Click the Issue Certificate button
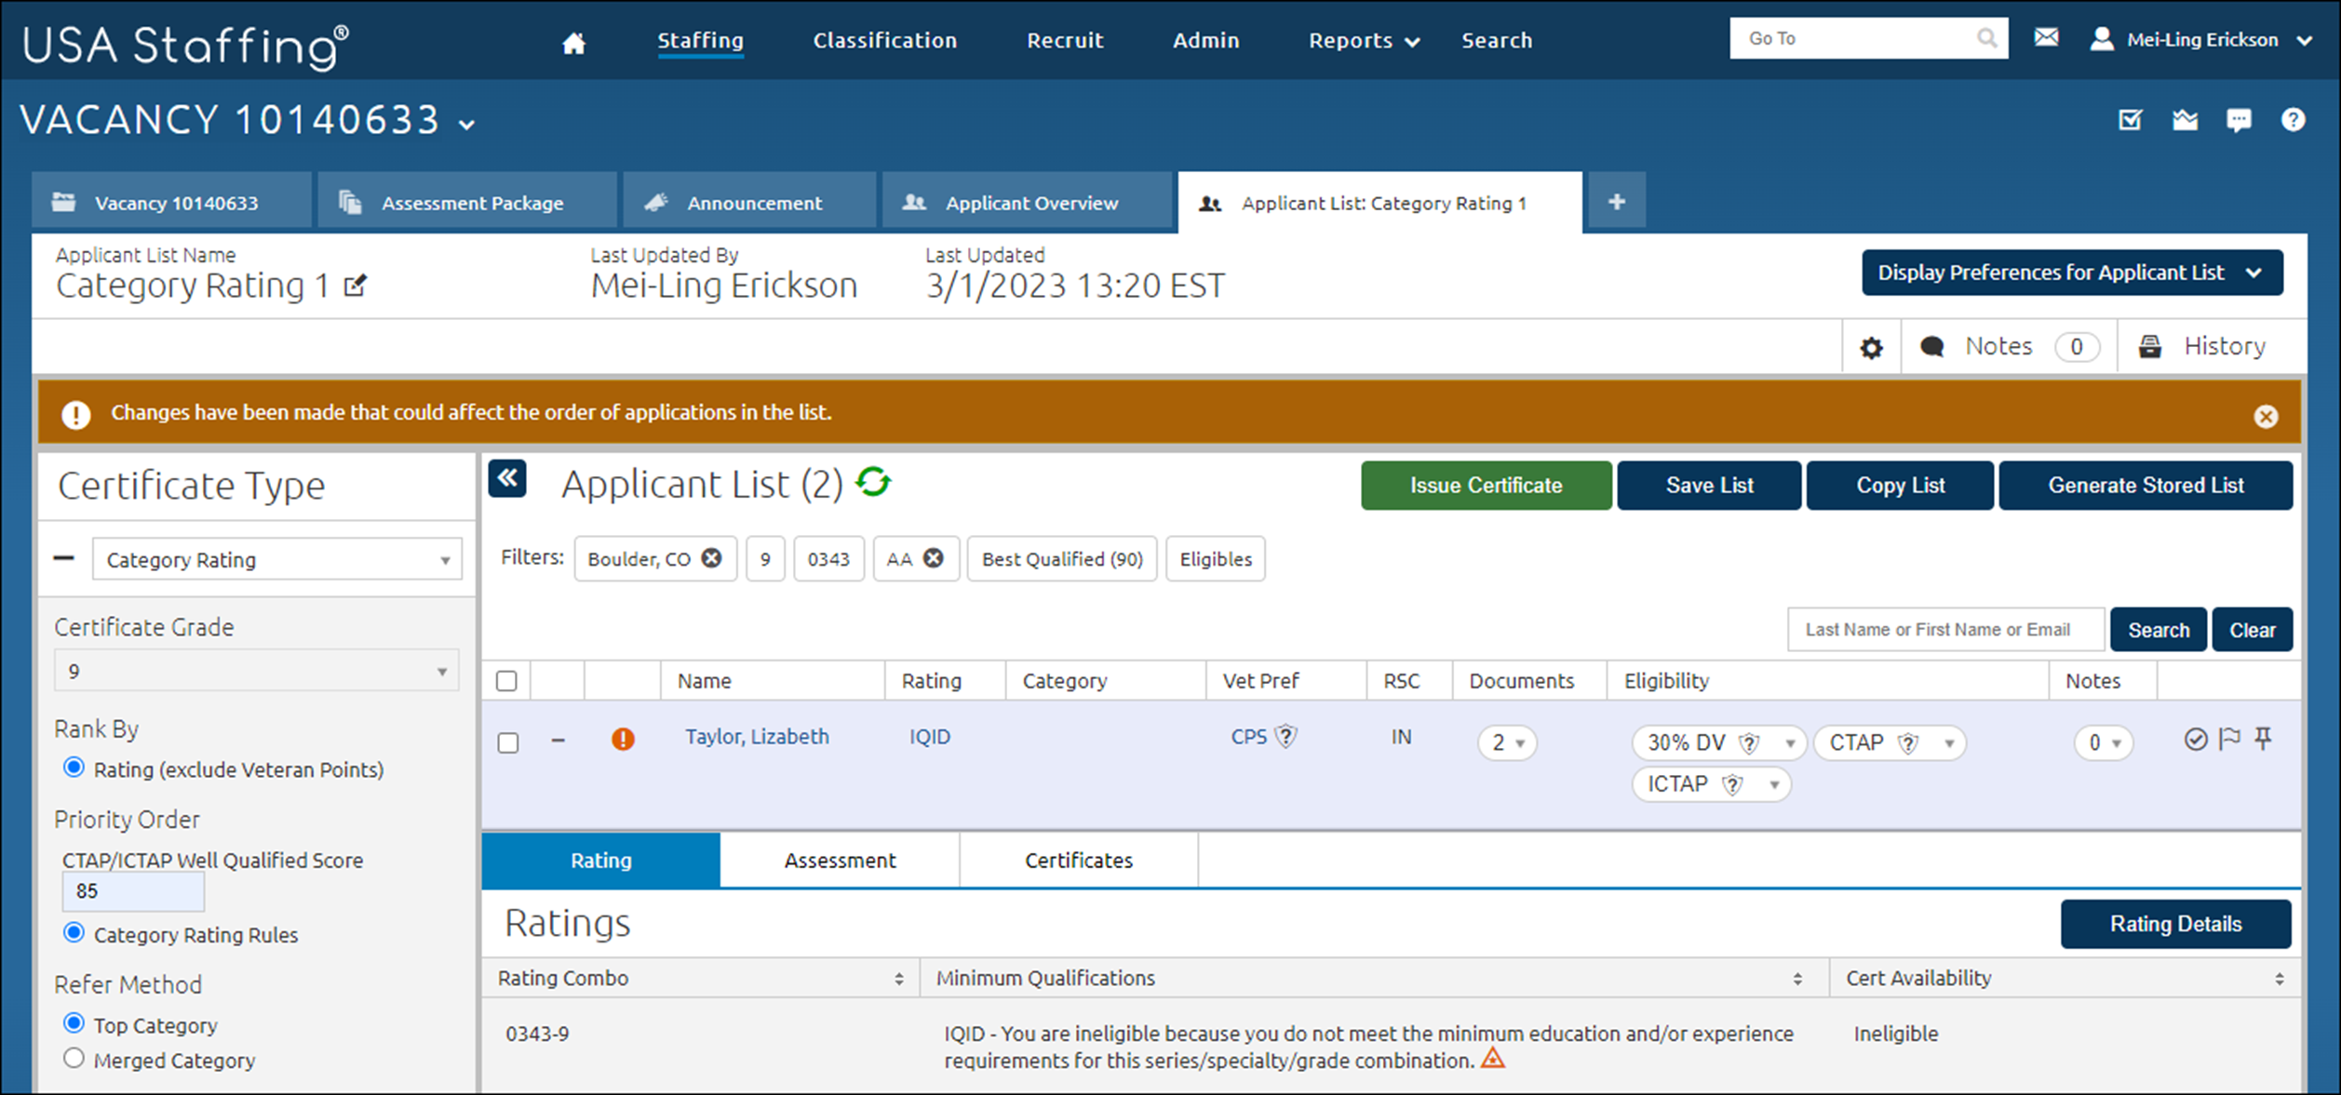 (x=1486, y=486)
